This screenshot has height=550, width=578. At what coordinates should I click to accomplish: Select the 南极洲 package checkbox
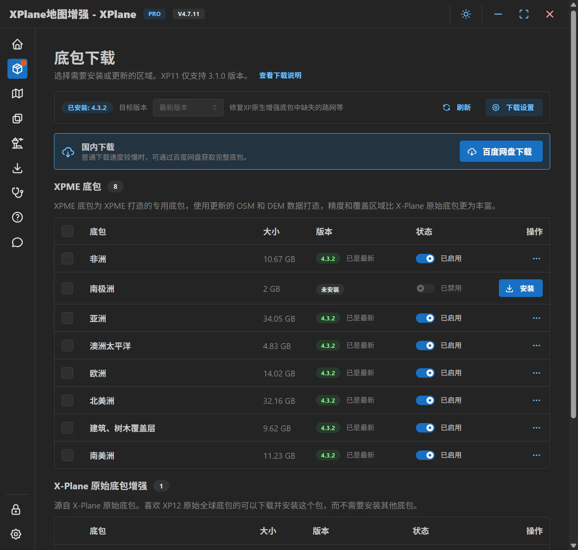[x=67, y=288]
